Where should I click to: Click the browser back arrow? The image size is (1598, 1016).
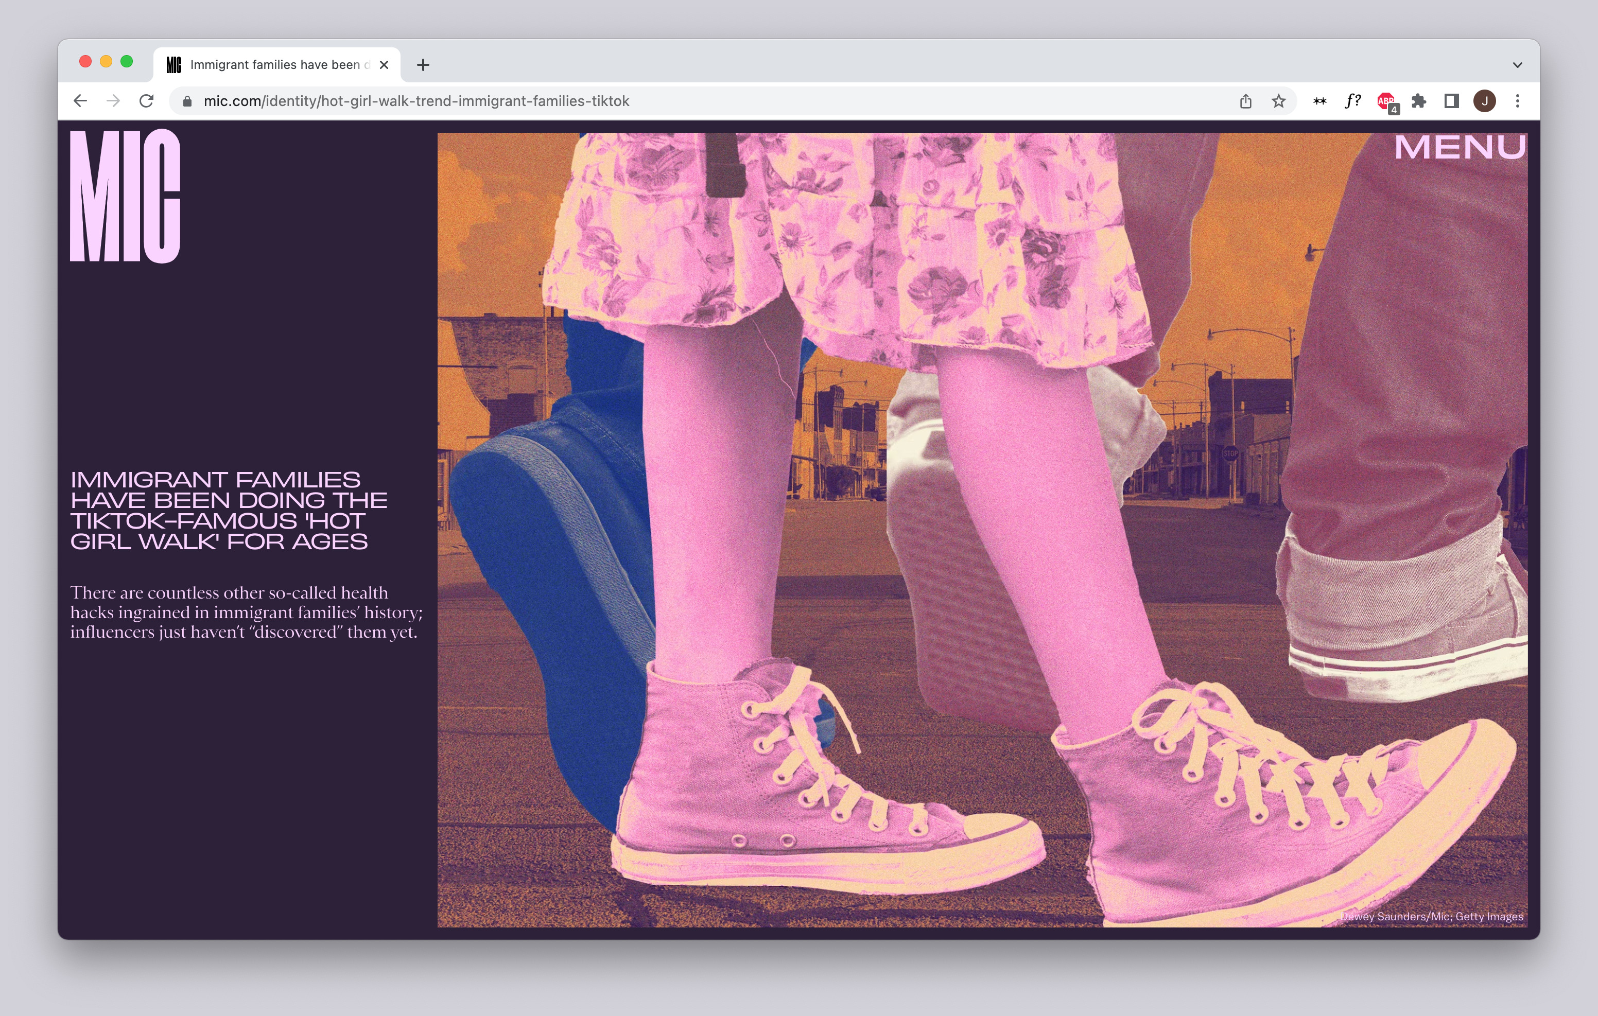[80, 101]
